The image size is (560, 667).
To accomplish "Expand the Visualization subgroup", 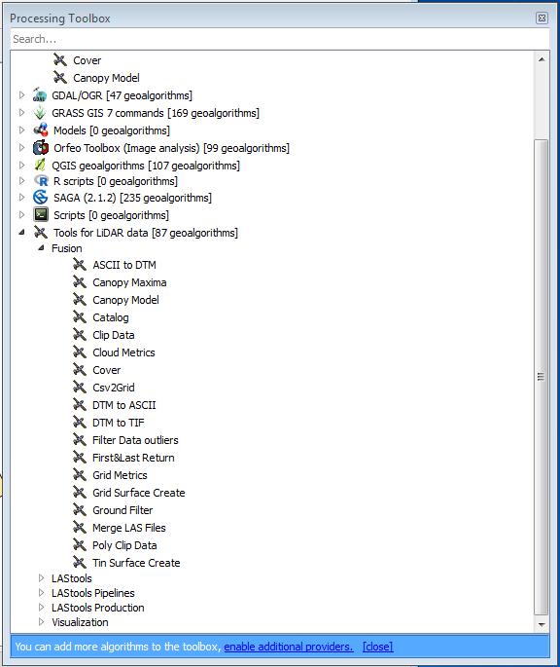I will pos(41,621).
